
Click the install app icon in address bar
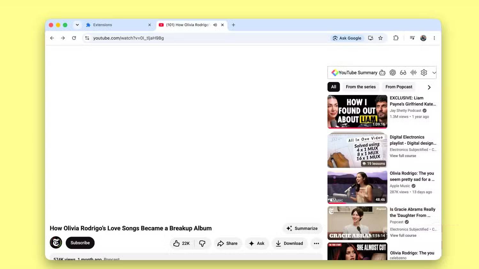pyautogui.click(x=370, y=38)
